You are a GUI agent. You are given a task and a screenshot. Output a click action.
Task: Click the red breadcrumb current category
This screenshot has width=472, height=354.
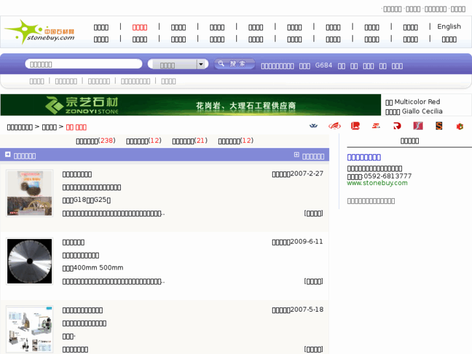pyautogui.click(x=76, y=127)
